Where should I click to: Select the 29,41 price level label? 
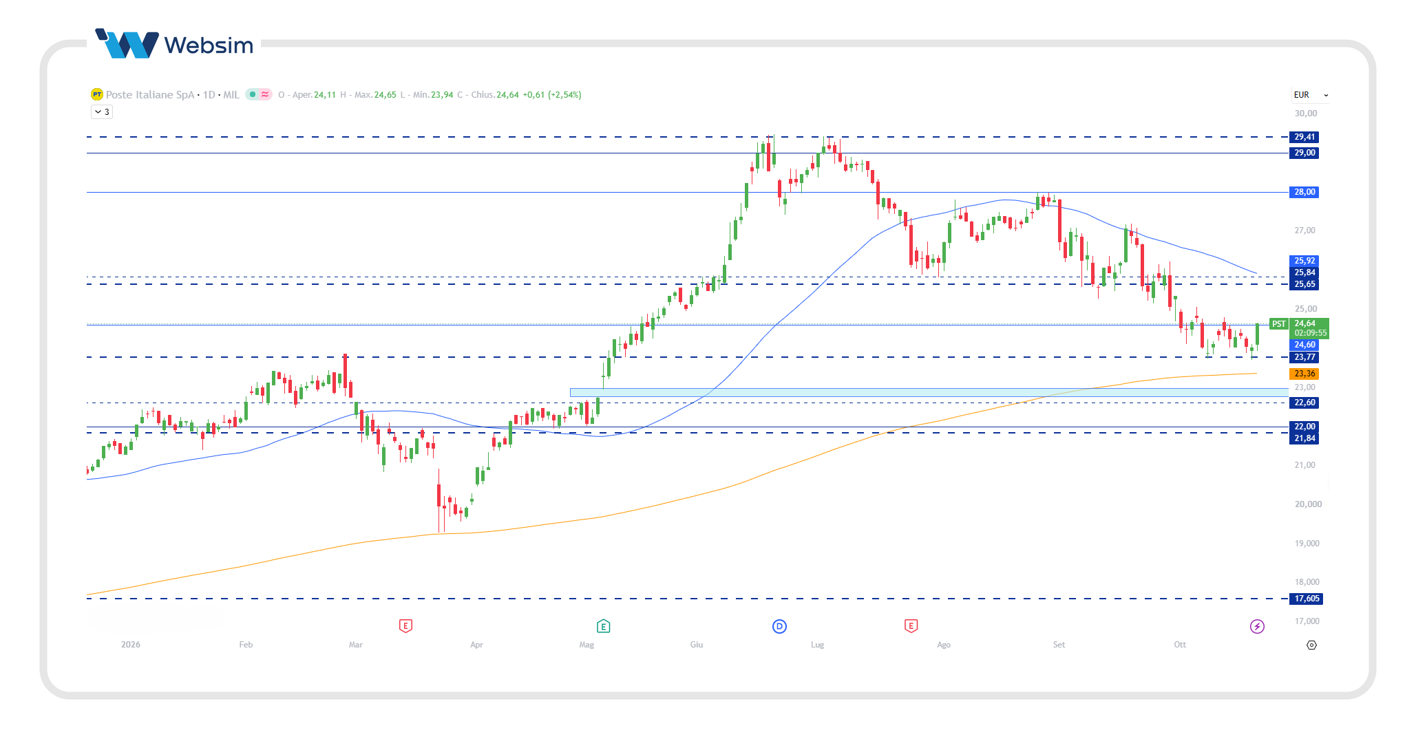pyautogui.click(x=1304, y=137)
